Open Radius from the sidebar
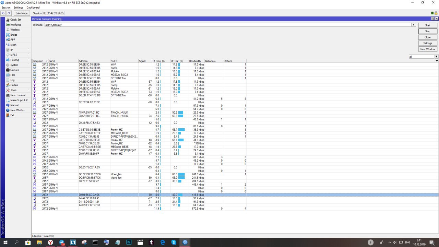This screenshot has width=439, height=247. point(14,85)
